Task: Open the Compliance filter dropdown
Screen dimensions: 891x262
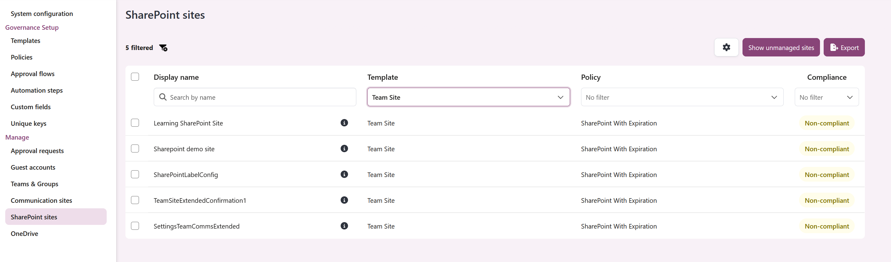Action: tap(826, 97)
